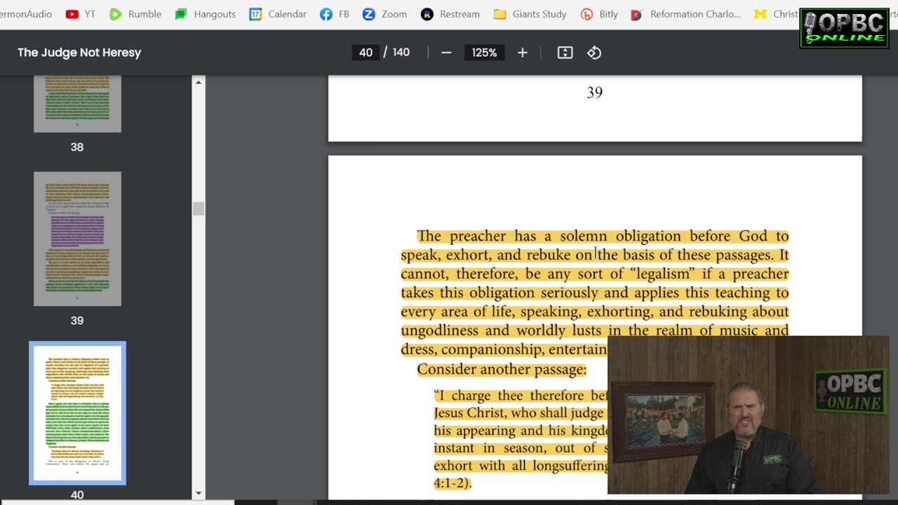Screen dimensions: 898x505
Task: Click the fit to page icon
Action: pos(565,53)
